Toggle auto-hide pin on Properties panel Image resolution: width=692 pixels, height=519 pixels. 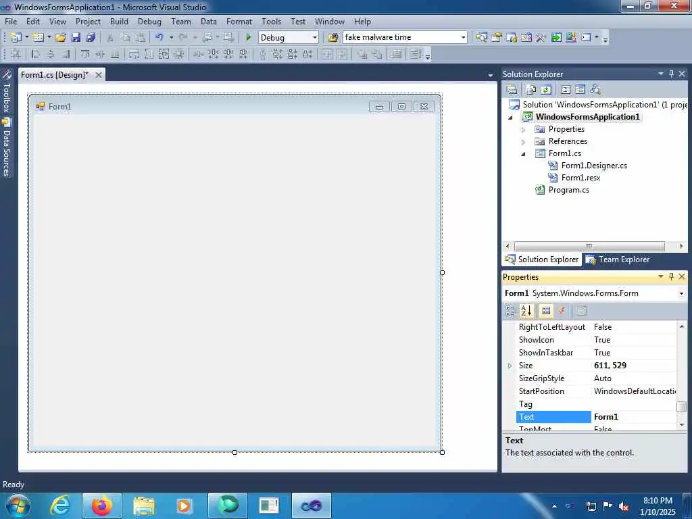click(x=671, y=276)
